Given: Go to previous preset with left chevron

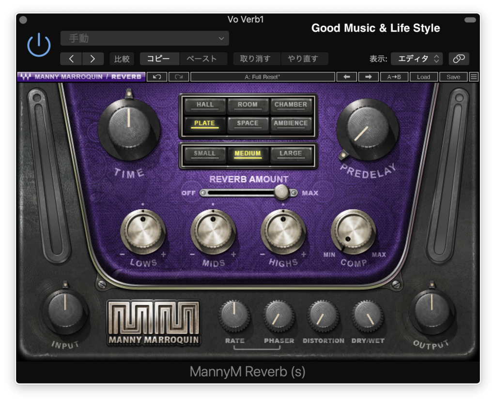Looking at the screenshot, I should point(71,59).
